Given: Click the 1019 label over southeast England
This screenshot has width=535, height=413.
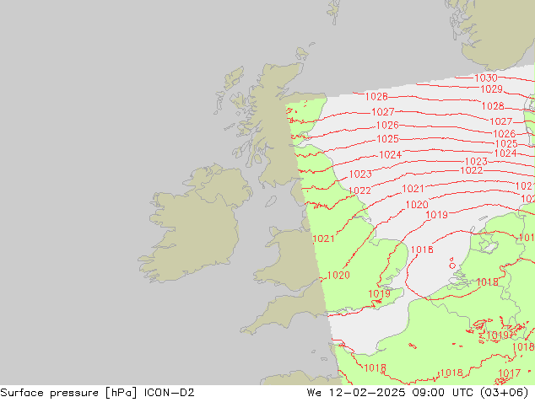Looking at the screenshot, I should point(380,293).
